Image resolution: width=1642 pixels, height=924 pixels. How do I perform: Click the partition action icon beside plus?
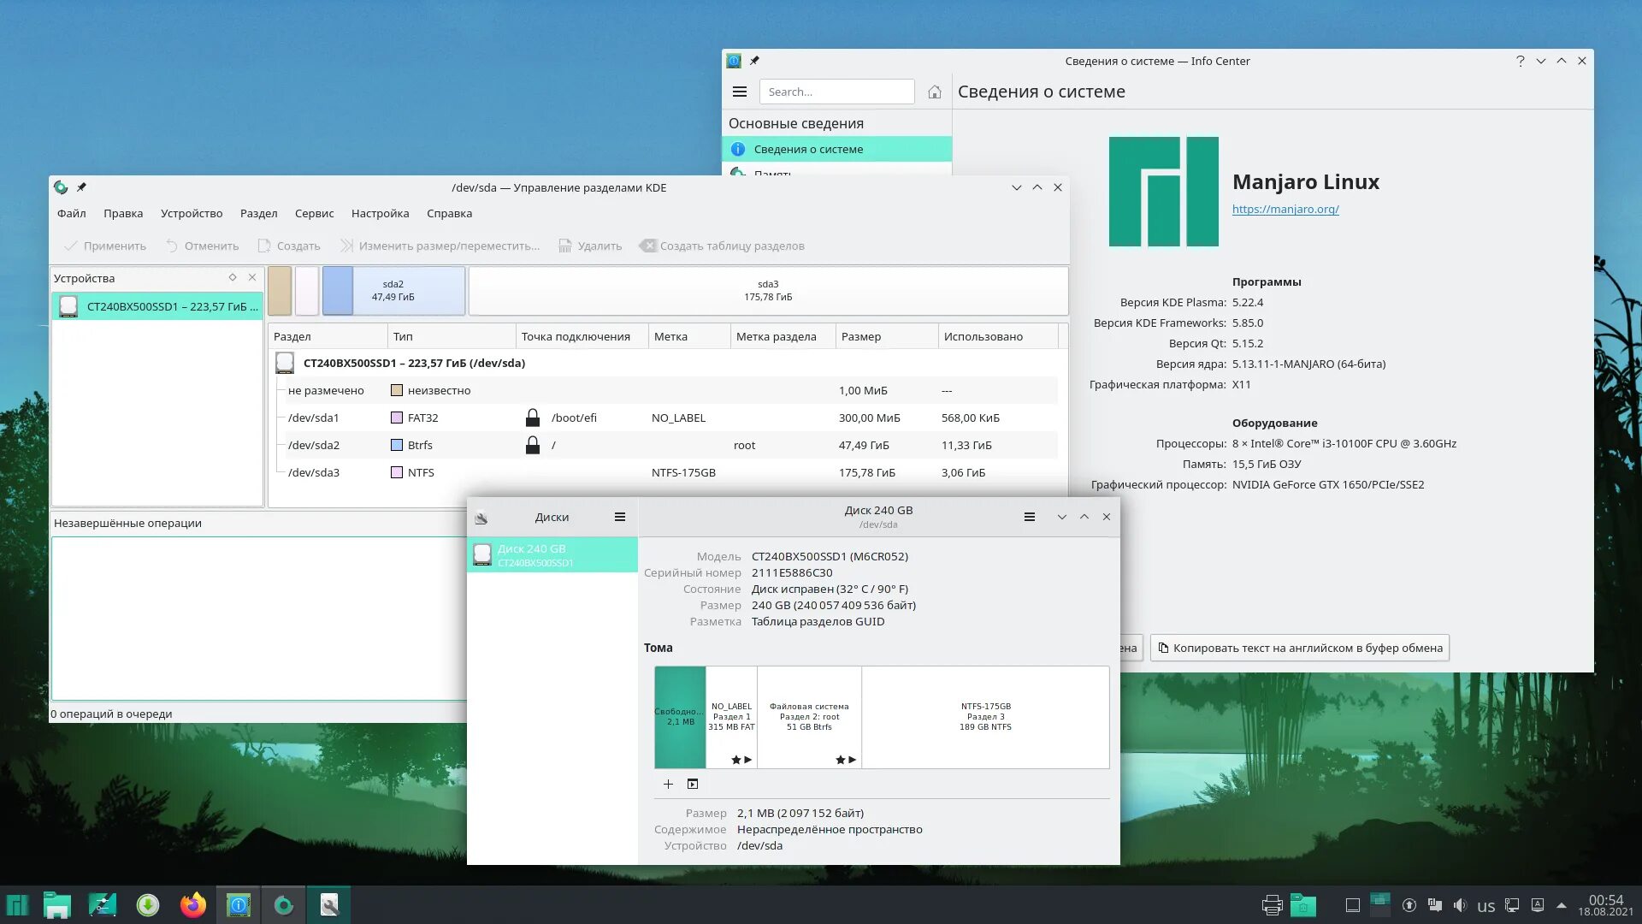click(x=693, y=785)
